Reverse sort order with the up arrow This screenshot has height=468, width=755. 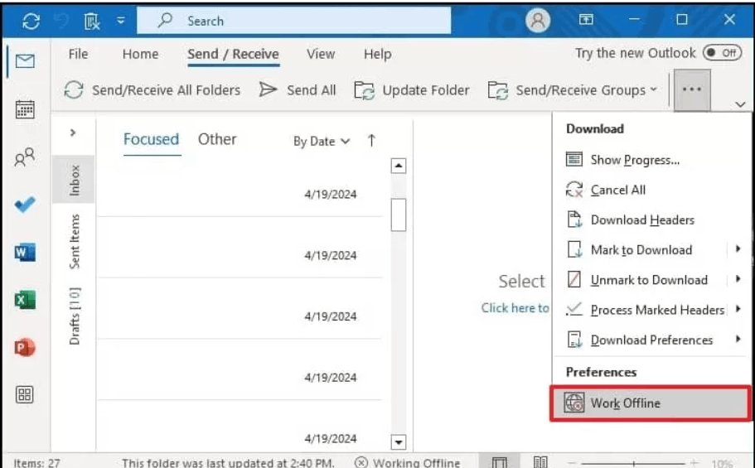(371, 141)
